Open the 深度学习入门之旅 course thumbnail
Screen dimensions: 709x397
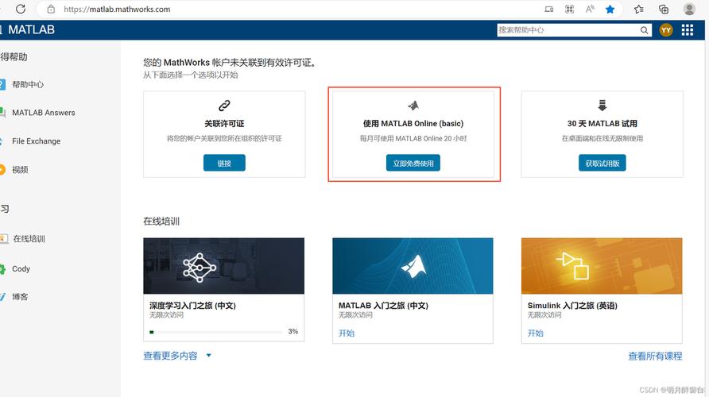pyautogui.click(x=224, y=266)
